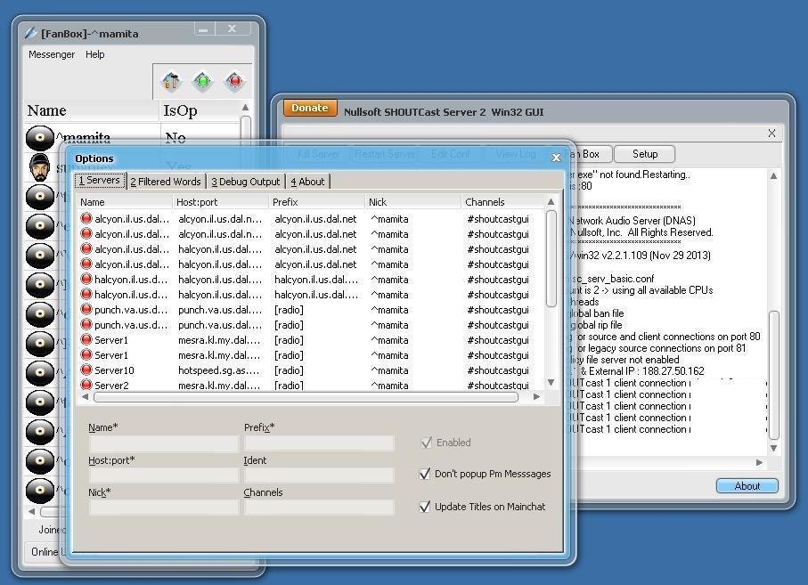Click the red status icon beside Server1
The width and height of the screenshot is (808, 585).
coord(88,340)
